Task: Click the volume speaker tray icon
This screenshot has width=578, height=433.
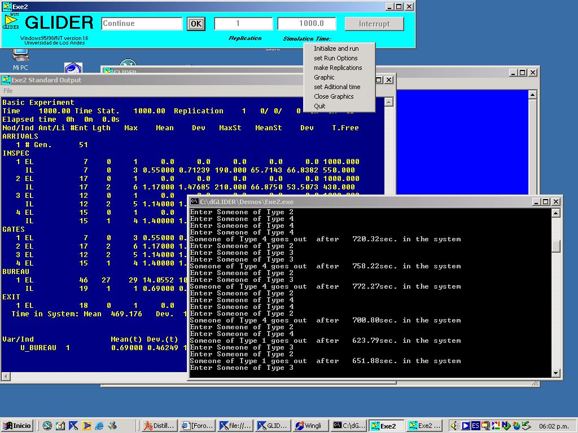Action: click(x=454, y=426)
